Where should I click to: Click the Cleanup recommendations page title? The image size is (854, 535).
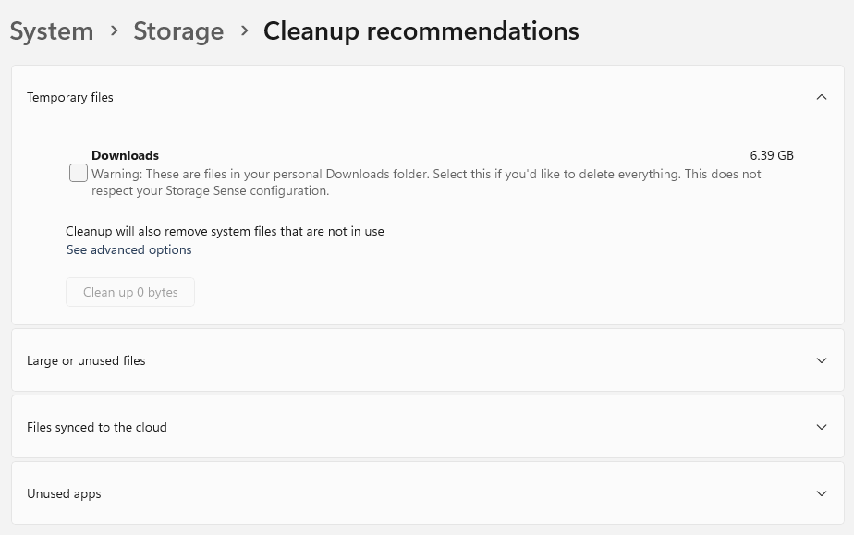click(421, 31)
